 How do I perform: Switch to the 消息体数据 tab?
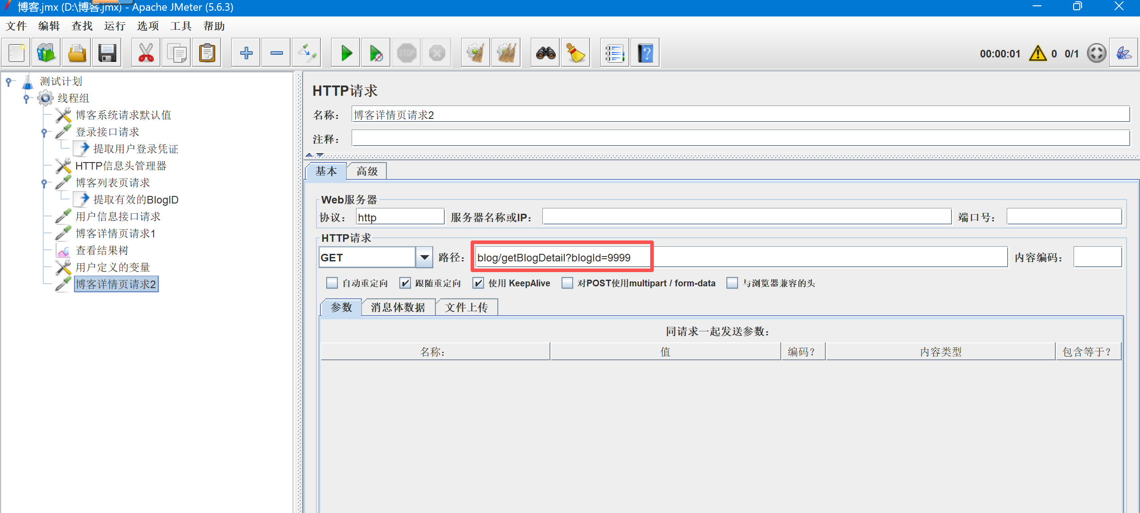[398, 307]
